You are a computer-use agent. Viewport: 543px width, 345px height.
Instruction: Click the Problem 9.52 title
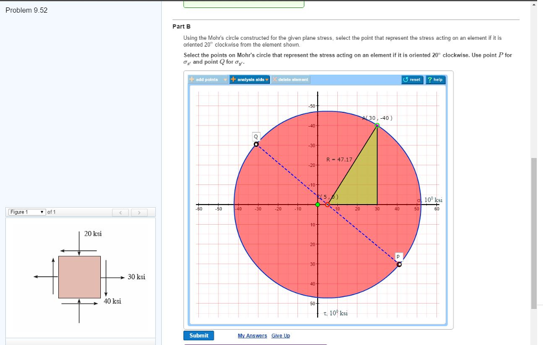(x=27, y=10)
